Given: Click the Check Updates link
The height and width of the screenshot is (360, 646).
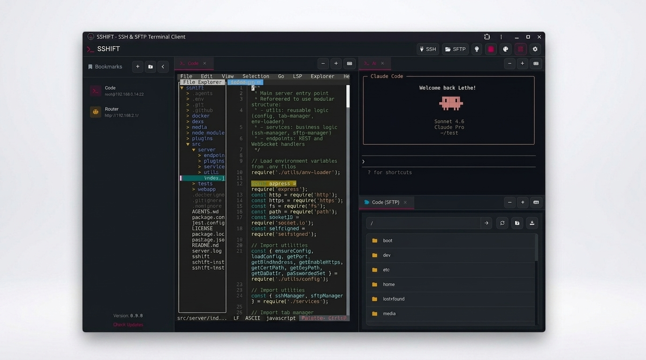Looking at the screenshot, I should click(128, 324).
